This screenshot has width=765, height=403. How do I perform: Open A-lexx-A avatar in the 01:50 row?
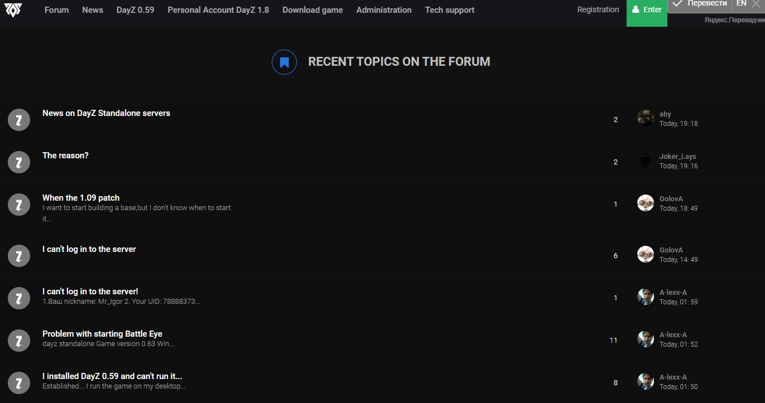pos(646,381)
